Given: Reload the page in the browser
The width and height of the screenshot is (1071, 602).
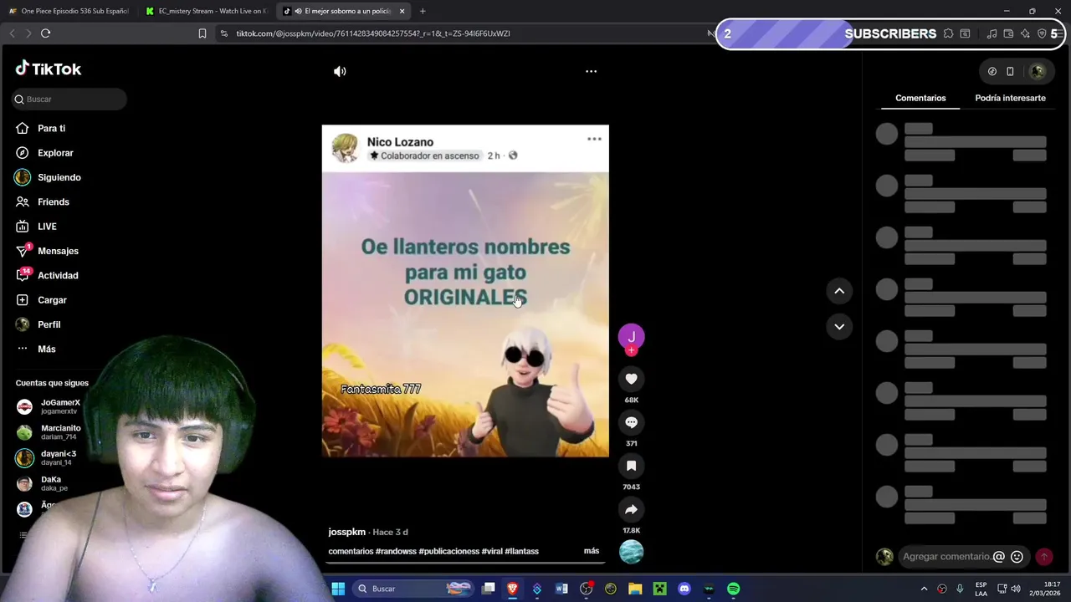Looking at the screenshot, I should (x=45, y=33).
